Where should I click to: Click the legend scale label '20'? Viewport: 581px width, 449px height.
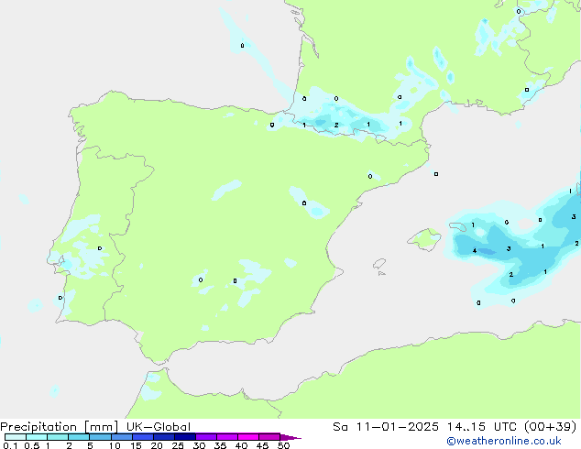(157, 445)
